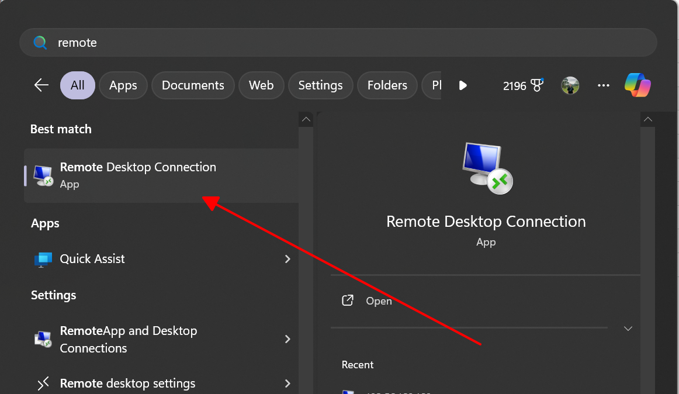The image size is (679, 394).
Task: Open the Copilot icon
Action: click(638, 85)
